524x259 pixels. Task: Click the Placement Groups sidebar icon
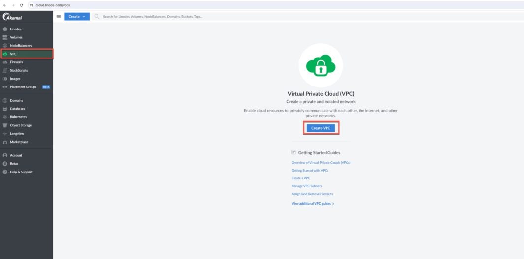(x=5, y=87)
